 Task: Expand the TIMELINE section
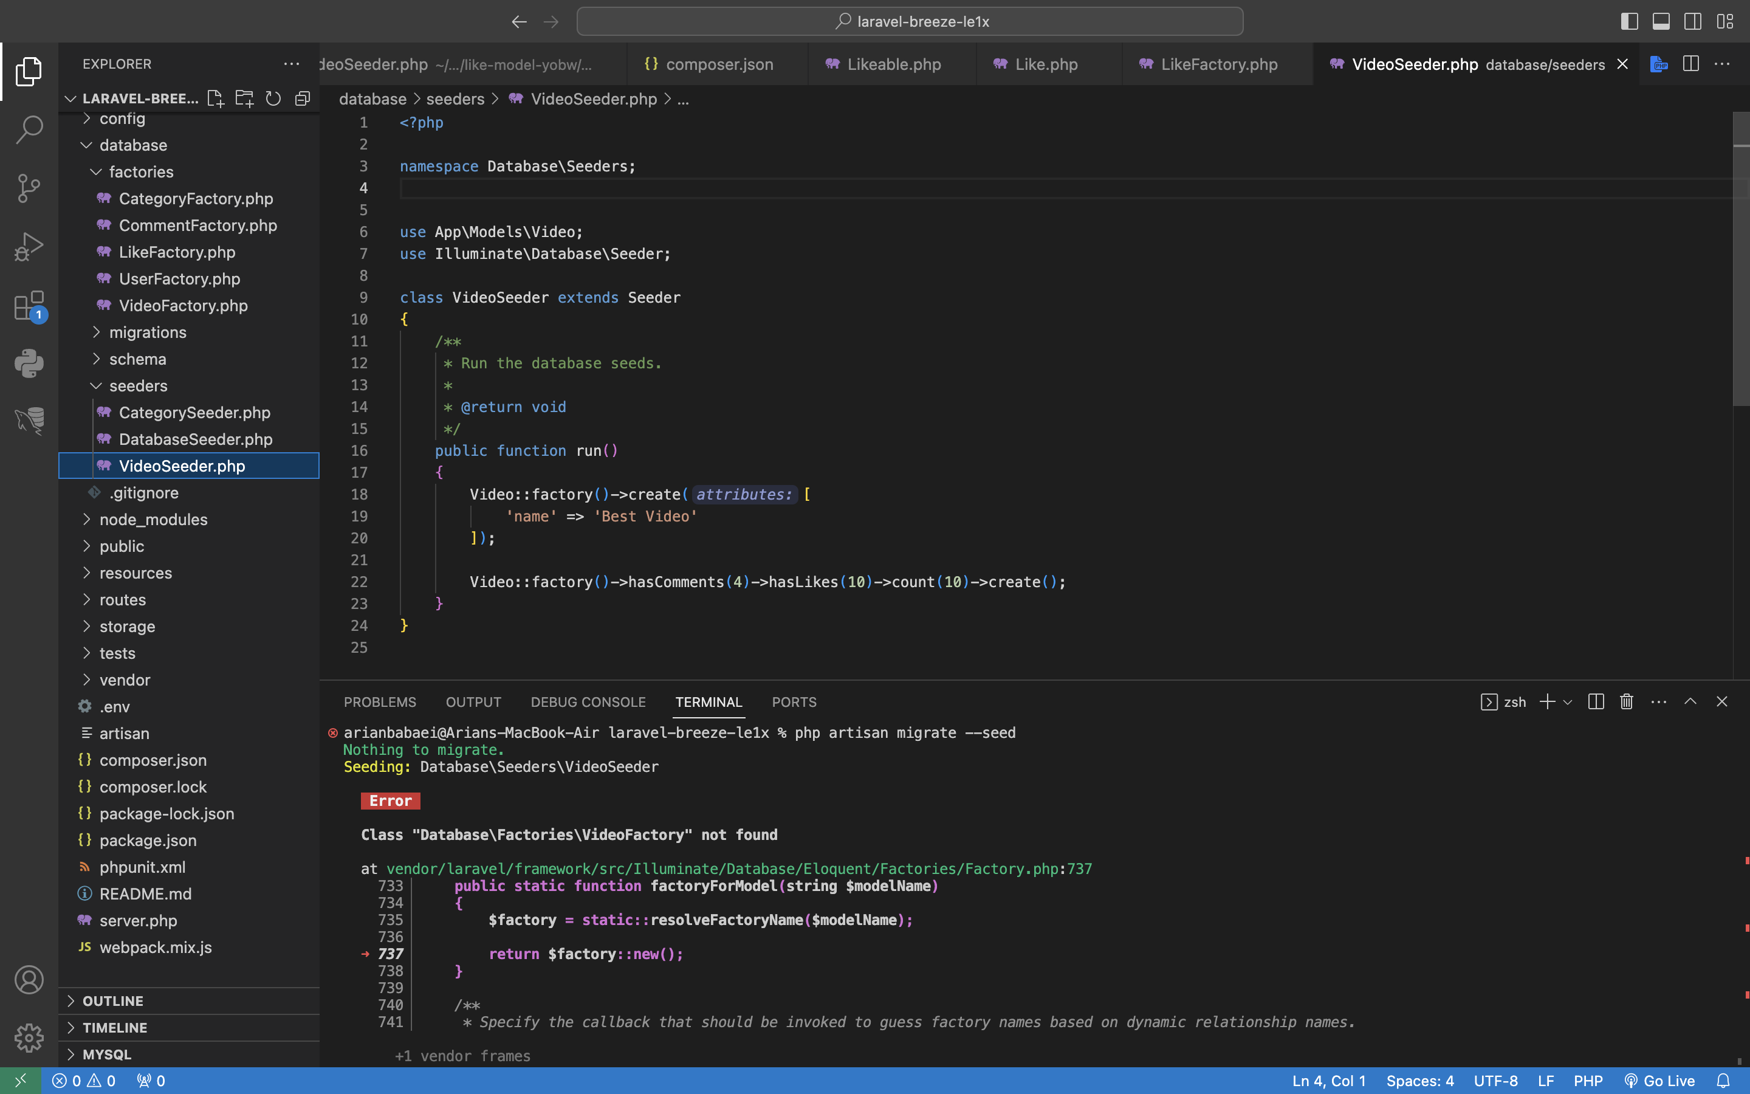189,1027
